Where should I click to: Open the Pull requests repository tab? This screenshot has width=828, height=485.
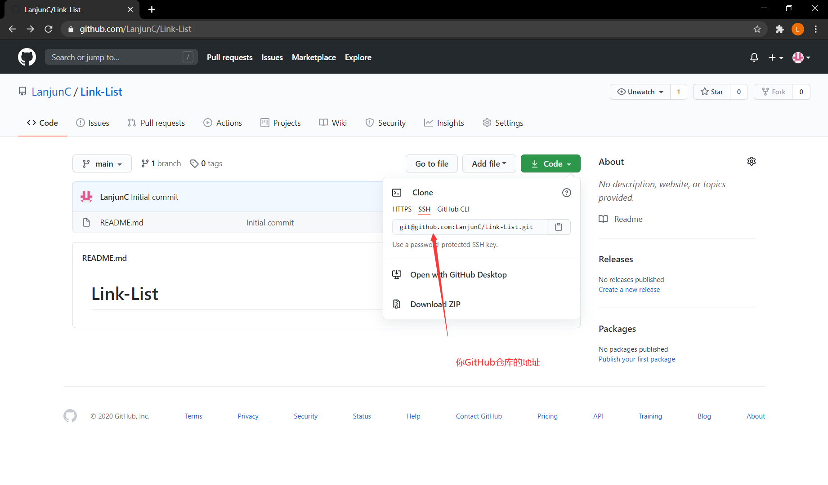pyautogui.click(x=156, y=123)
